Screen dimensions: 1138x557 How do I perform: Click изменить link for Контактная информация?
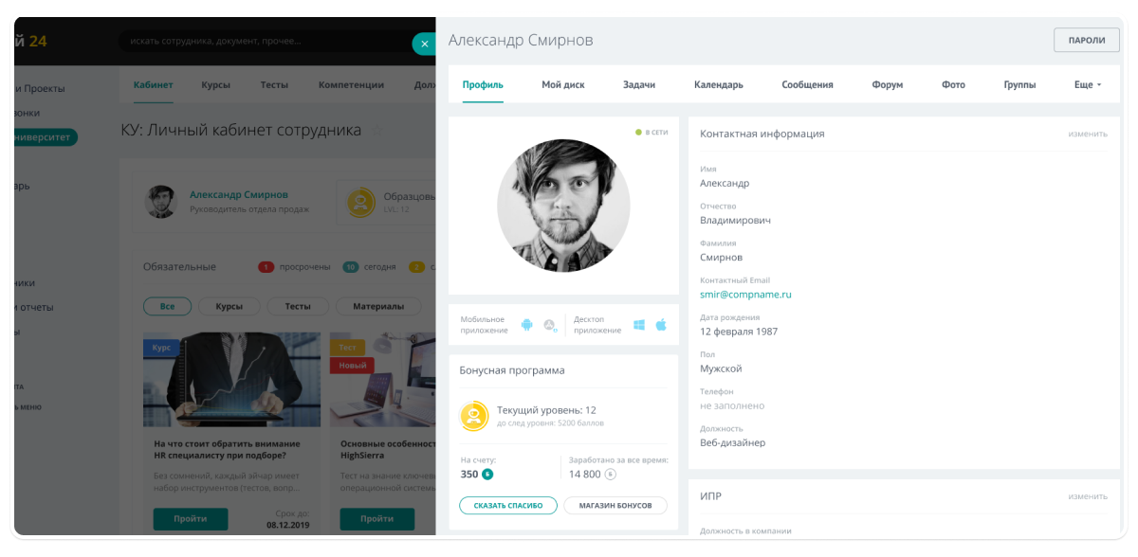pyautogui.click(x=1088, y=134)
